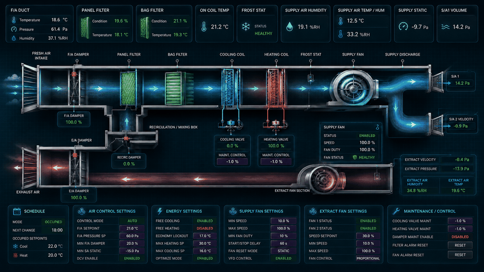Edit Heating Valve Maint. Control value in diagram
The image size is (484, 272).
[276, 162]
